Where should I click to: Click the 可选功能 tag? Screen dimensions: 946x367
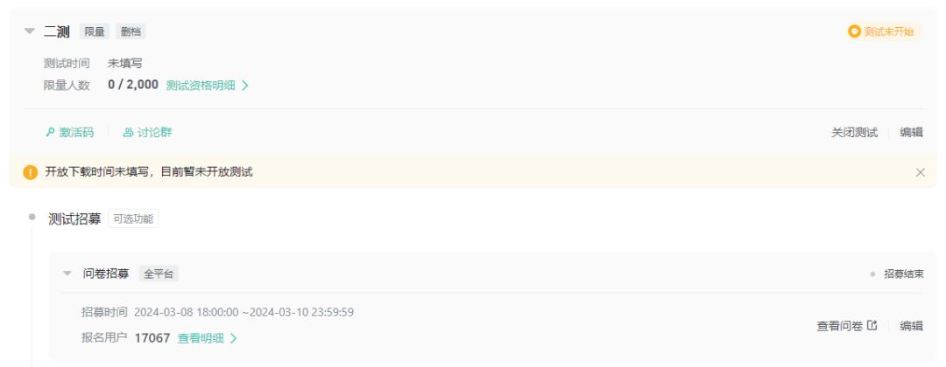[x=133, y=219]
